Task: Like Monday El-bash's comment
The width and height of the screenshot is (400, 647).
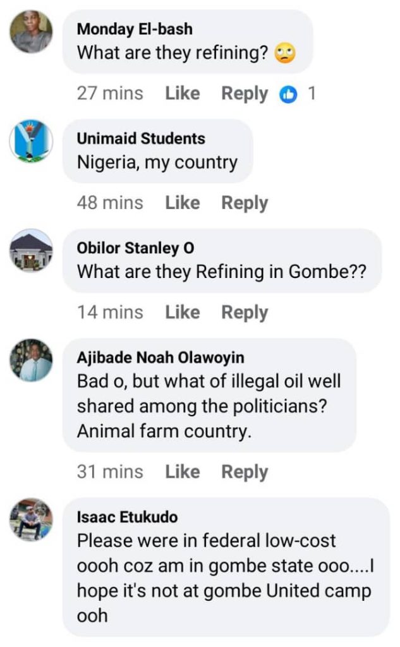Action: [182, 94]
